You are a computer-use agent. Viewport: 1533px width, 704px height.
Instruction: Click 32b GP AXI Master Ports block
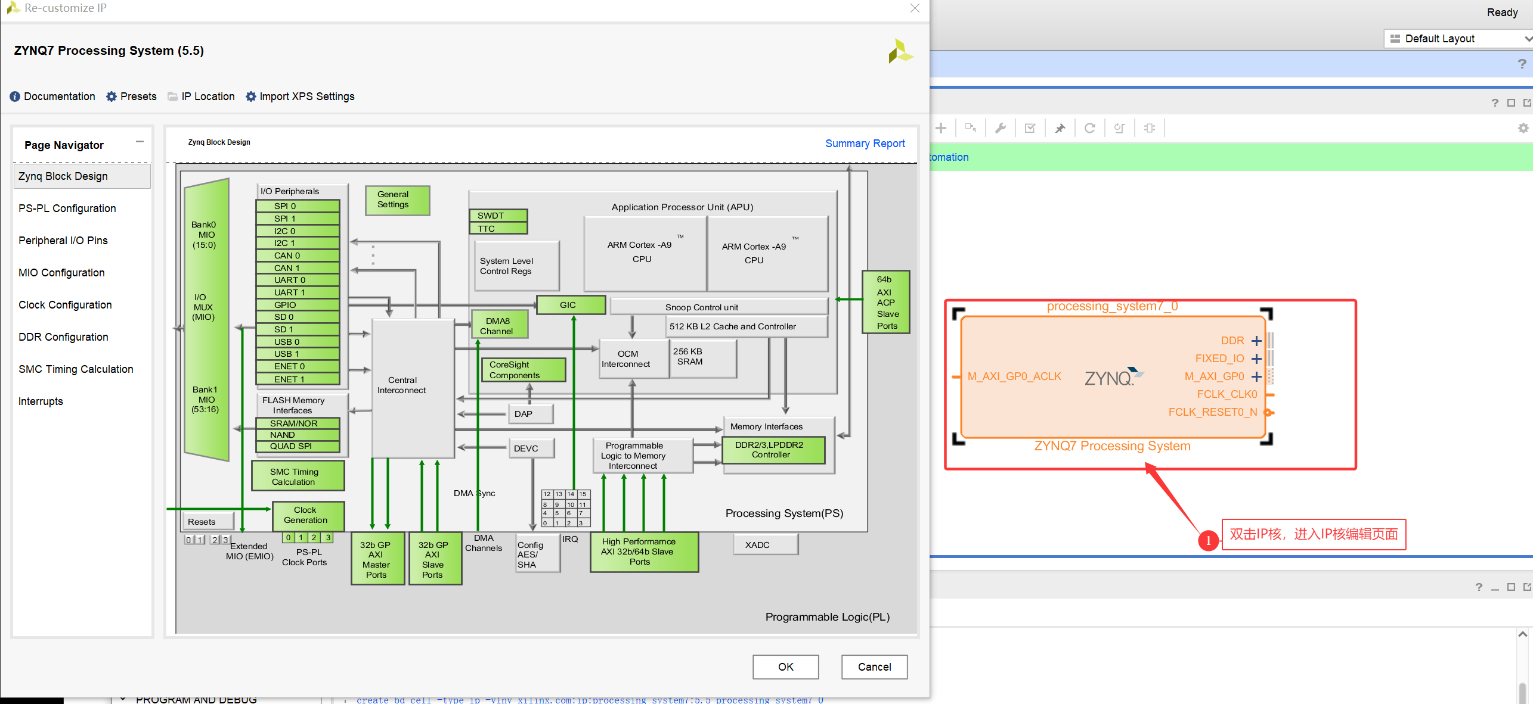click(378, 559)
